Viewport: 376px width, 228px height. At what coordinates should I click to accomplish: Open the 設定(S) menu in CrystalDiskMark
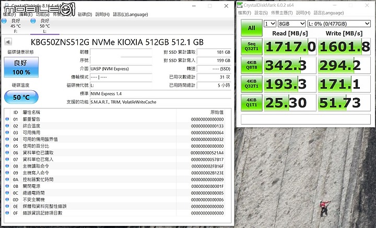point(261,13)
